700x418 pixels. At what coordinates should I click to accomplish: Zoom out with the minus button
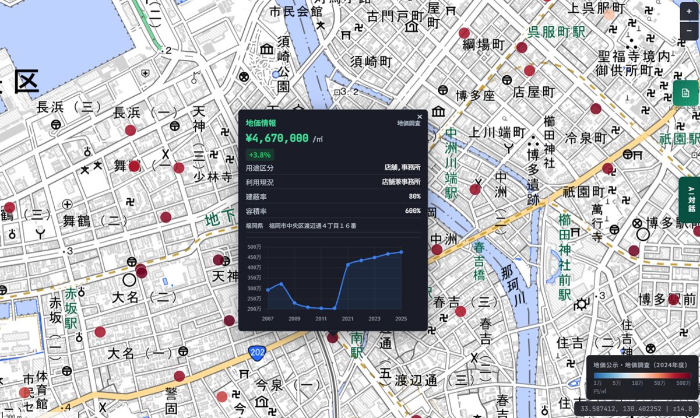(689, 30)
